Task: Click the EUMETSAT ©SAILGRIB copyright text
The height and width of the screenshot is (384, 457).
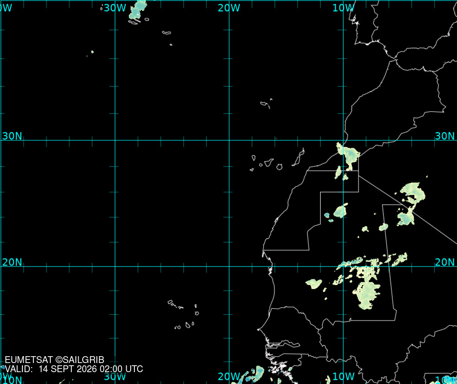Action: click(54, 360)
